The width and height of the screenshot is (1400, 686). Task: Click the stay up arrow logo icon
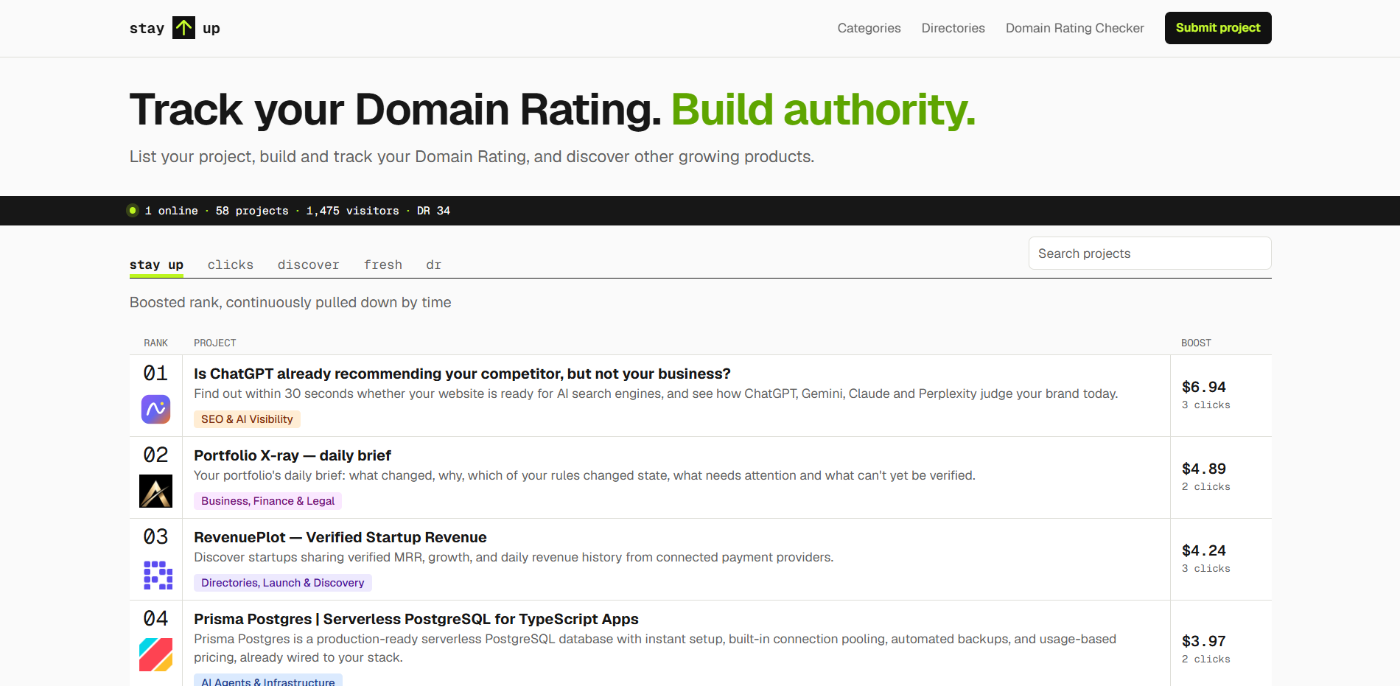pos(183,28)
